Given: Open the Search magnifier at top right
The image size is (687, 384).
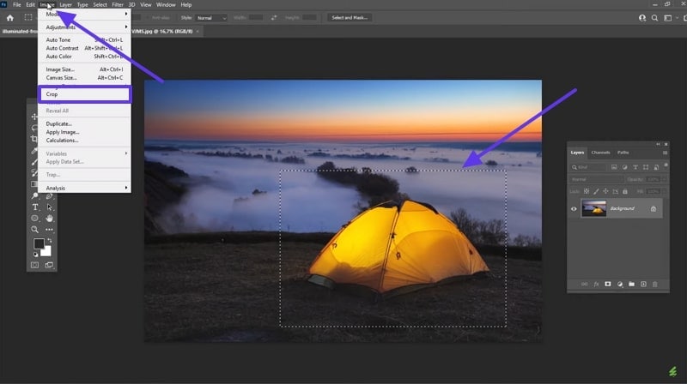Looking at the screenshot, I should pos(654,18).
